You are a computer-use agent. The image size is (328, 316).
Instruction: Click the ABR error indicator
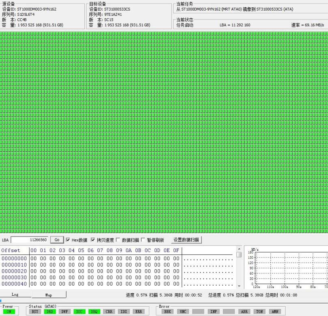244,312
